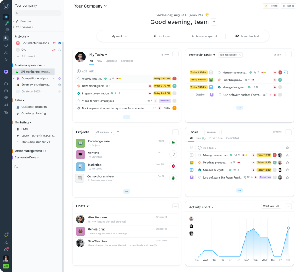Click the purple plus create button

coord(6,72)
